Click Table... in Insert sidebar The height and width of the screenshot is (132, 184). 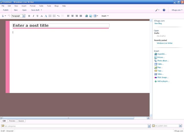160,64
